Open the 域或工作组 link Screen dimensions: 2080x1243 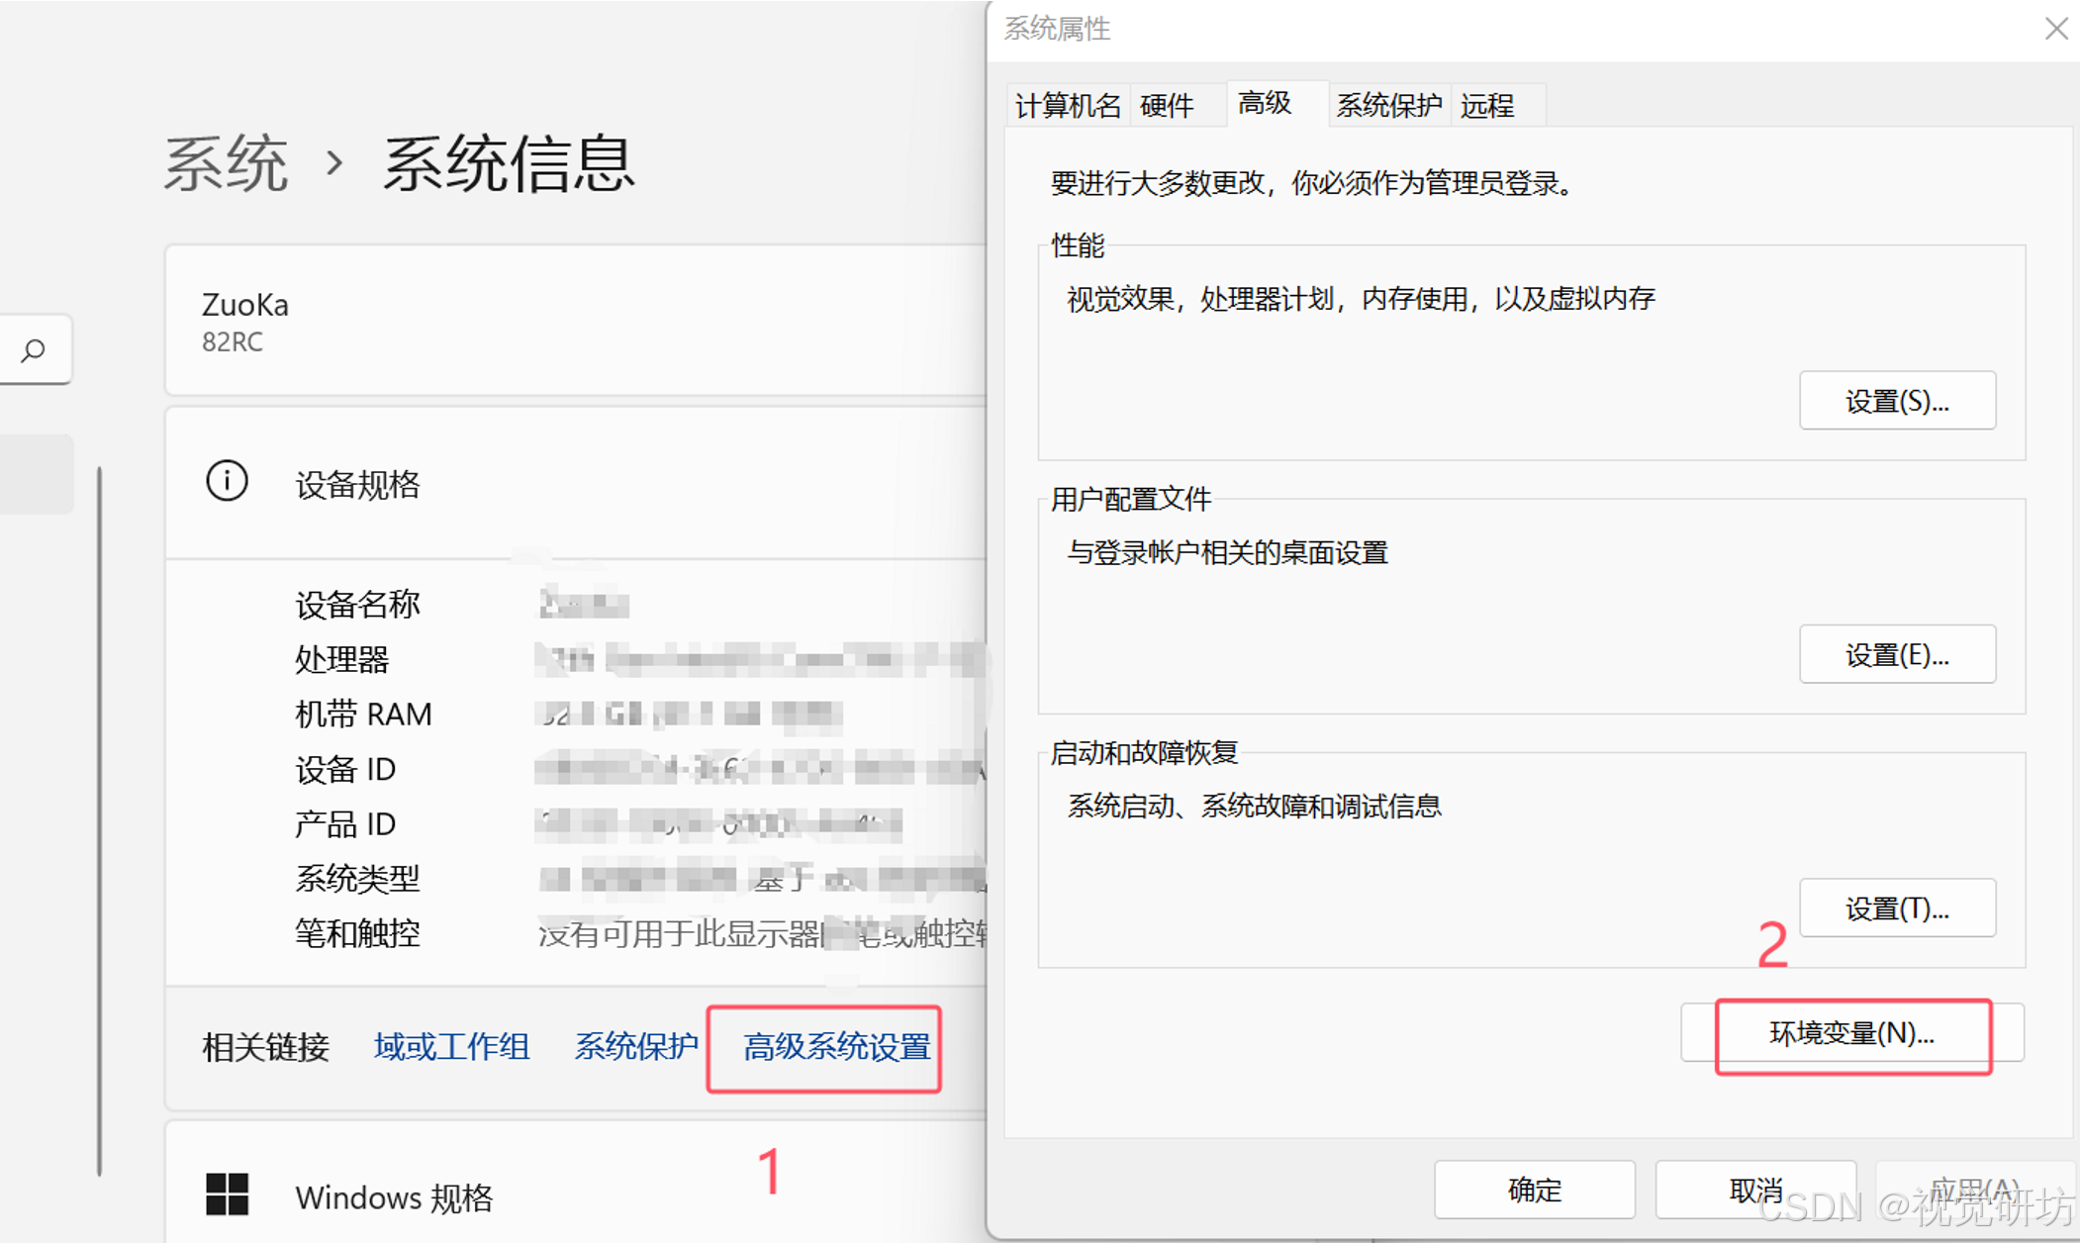[x=452, y=1046]
